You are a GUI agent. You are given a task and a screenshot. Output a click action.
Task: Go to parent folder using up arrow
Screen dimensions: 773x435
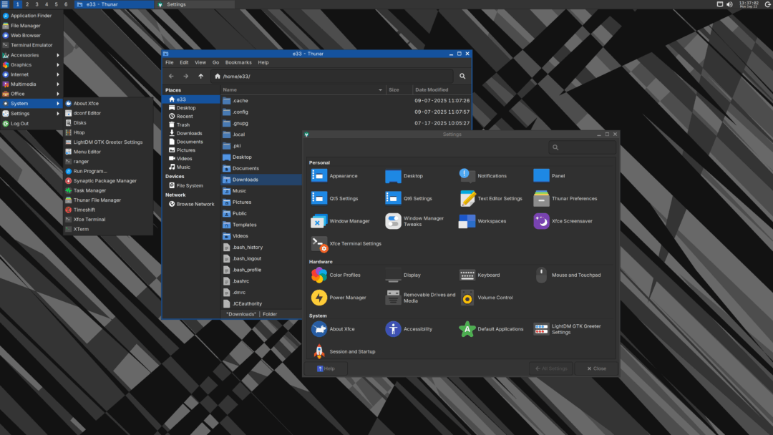point(201,77)
